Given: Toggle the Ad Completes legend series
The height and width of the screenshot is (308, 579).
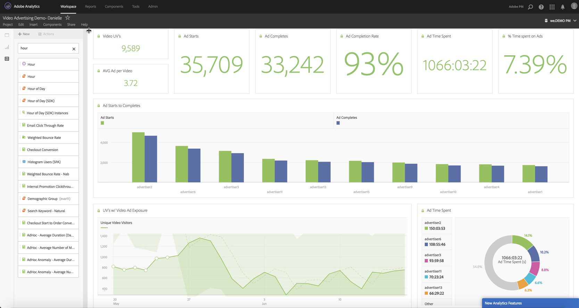Looking at the screenshot, I should pyautogui.click(x=338, y=123).
